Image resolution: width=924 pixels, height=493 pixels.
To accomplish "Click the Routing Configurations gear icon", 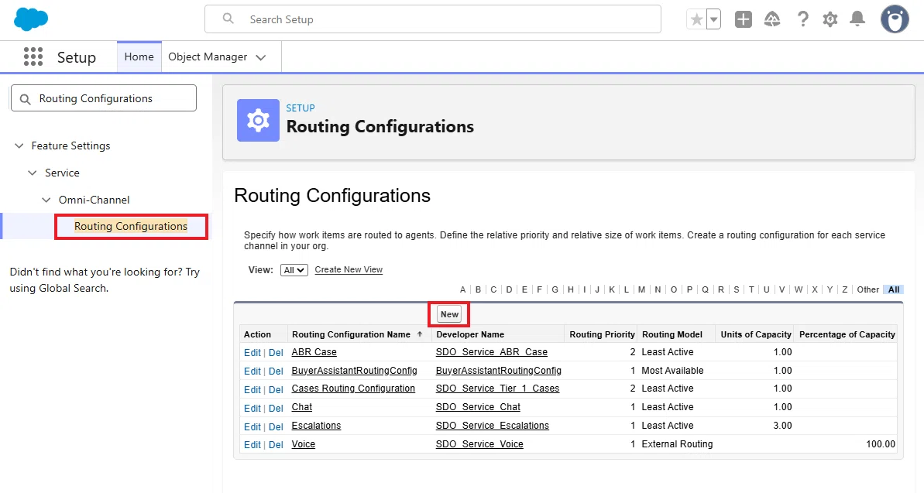I will point(258,120).
